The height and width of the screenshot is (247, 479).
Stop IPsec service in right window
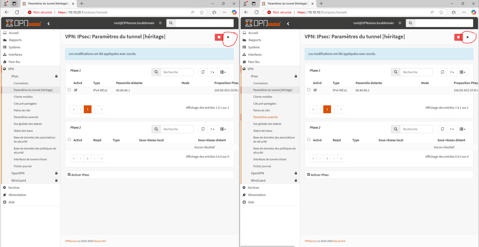458,37
